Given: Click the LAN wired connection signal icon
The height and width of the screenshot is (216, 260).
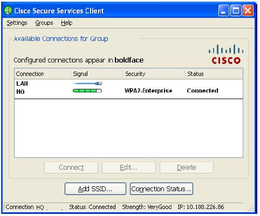Looking at the screenshot, I should (x=87, y=83).
